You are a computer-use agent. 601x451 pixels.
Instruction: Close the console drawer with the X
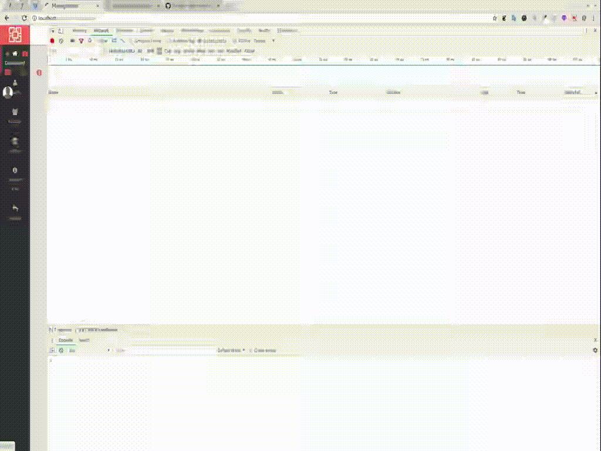click(x=595, y=339)
